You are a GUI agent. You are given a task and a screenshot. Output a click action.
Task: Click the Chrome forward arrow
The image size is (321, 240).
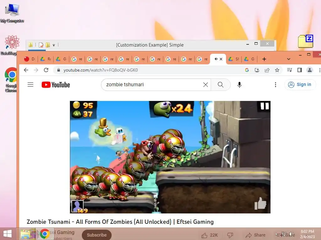click(x=36, y=70)
